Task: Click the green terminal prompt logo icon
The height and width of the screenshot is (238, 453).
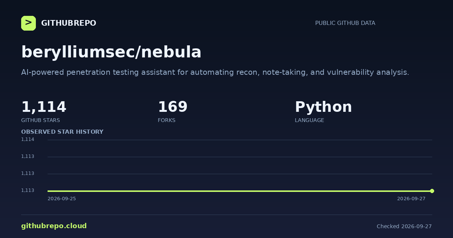Action: point(28,23)
